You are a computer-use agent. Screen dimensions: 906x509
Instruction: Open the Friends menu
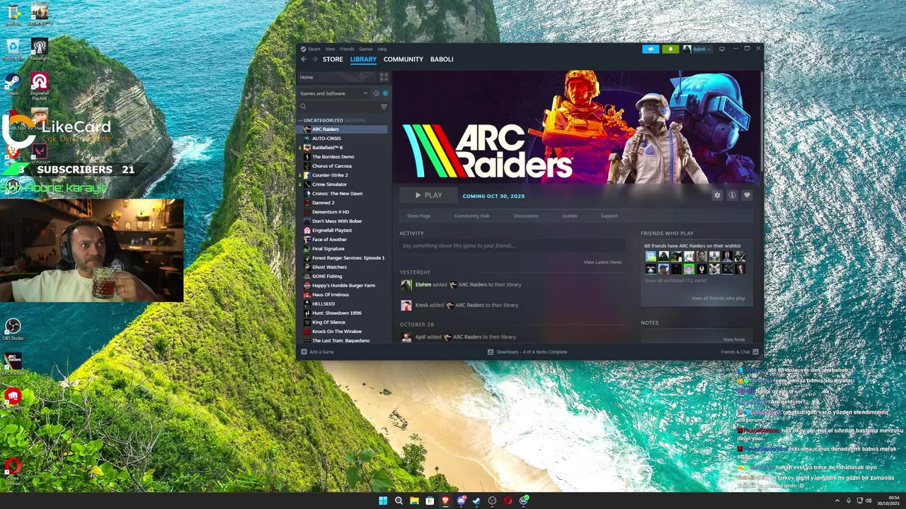(347, 49)
